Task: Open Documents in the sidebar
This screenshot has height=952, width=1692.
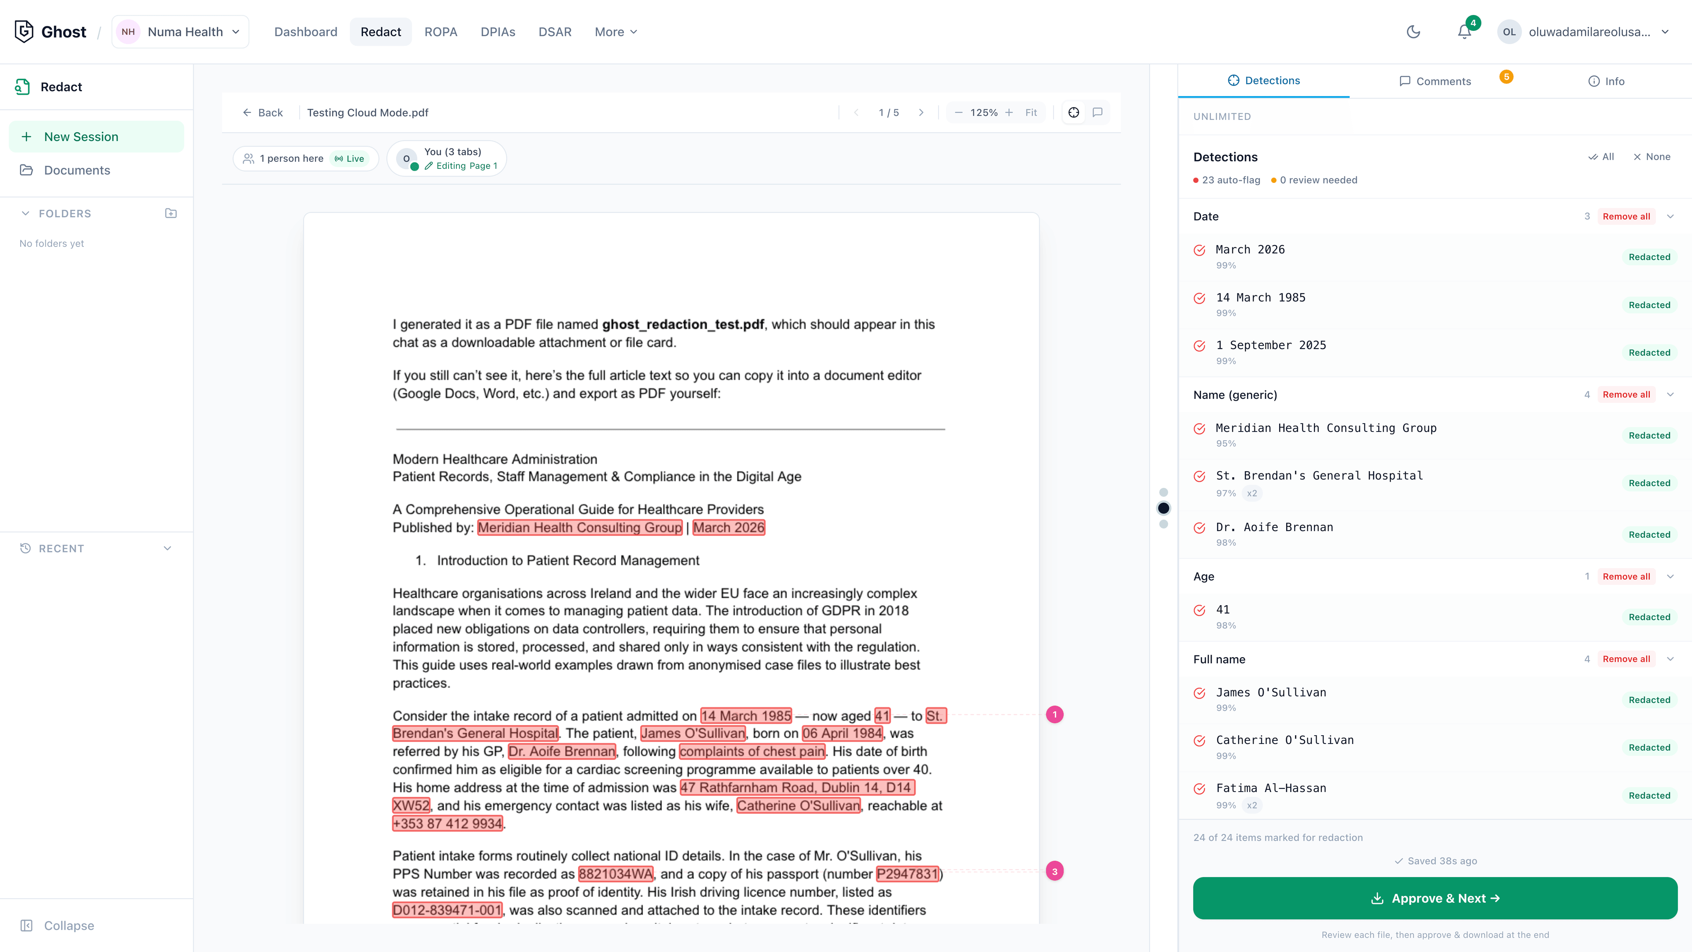Action: click(96, 170)
